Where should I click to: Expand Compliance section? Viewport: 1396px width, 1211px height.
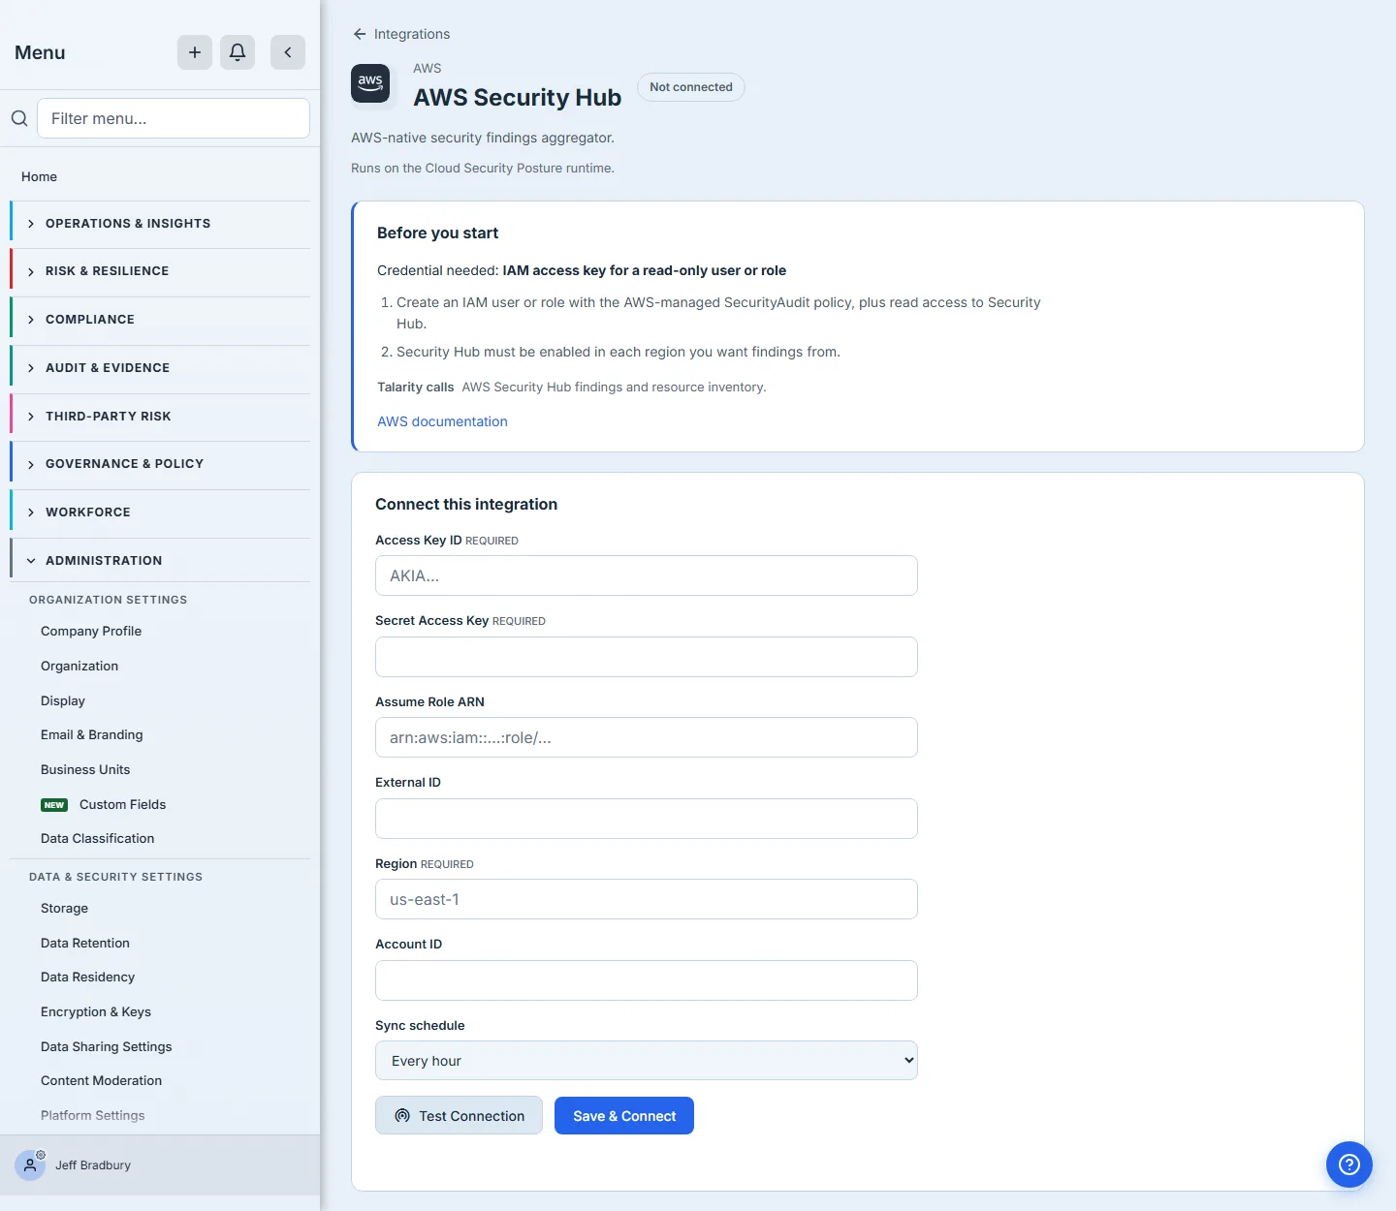(161, 320)
